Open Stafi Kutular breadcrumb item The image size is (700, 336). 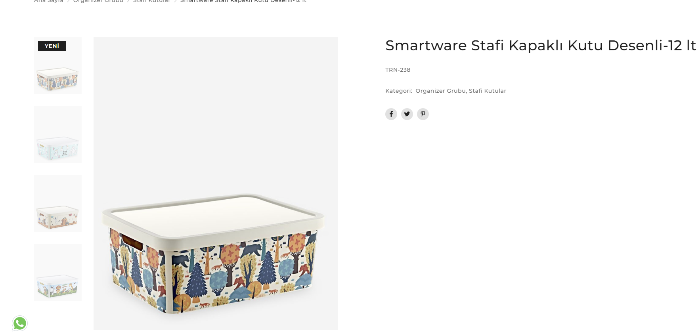tap(151, 1)
